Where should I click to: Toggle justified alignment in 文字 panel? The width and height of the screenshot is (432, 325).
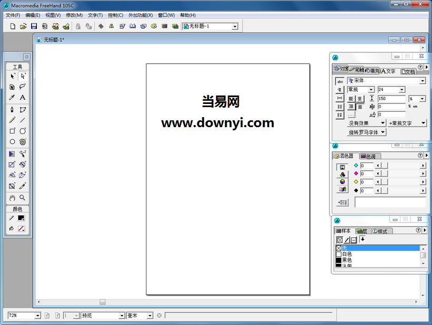[x=359, y=106]
